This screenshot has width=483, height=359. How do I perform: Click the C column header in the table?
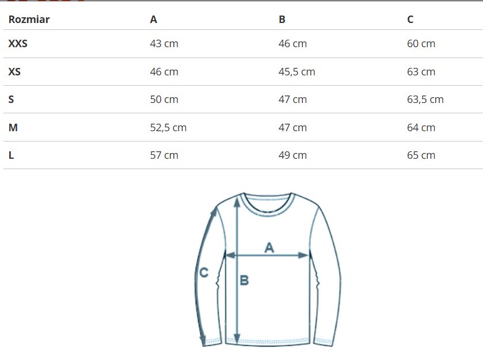(410, 20)
